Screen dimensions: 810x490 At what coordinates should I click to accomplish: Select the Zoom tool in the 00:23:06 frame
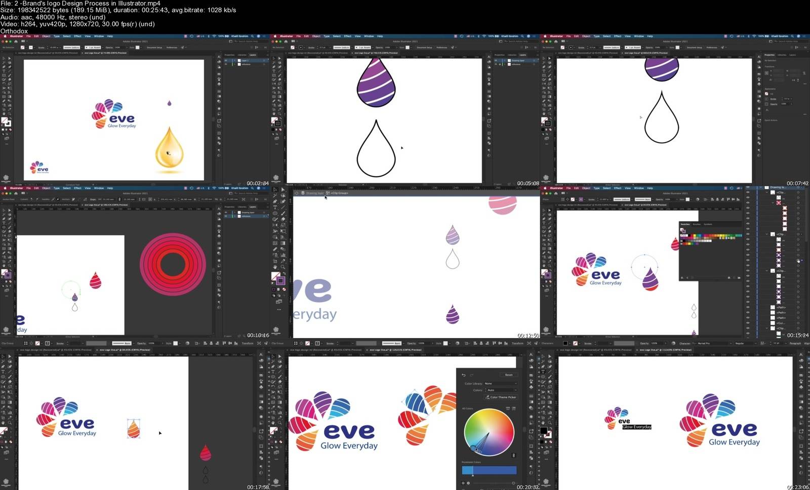point(550,423)
